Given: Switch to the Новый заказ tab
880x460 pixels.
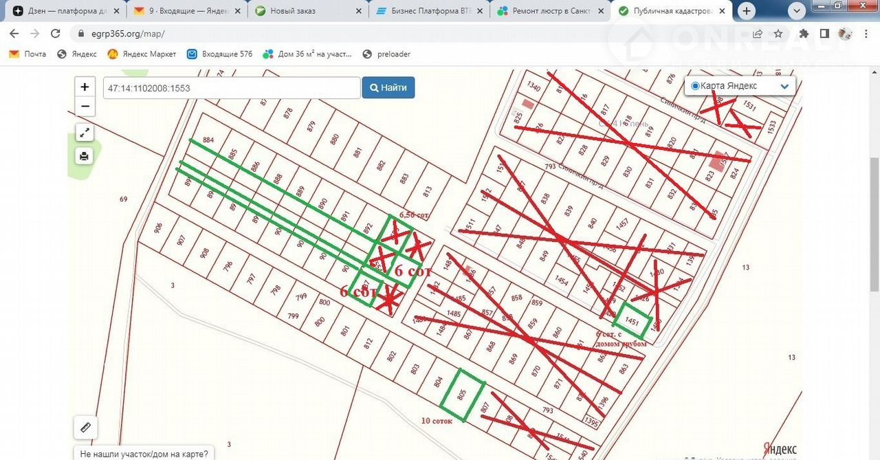Looking at the screenshot, I should [x=307, y=11].
